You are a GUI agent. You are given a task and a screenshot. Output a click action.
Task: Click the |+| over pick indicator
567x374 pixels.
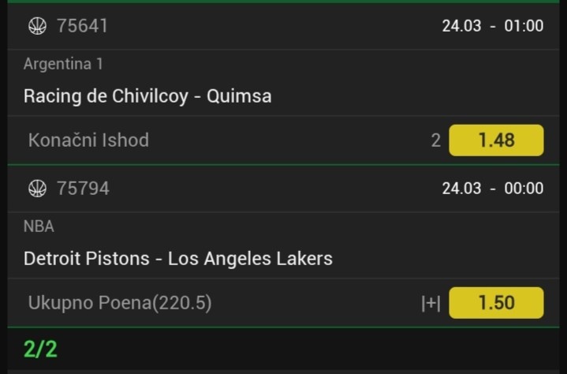point(431,303)
